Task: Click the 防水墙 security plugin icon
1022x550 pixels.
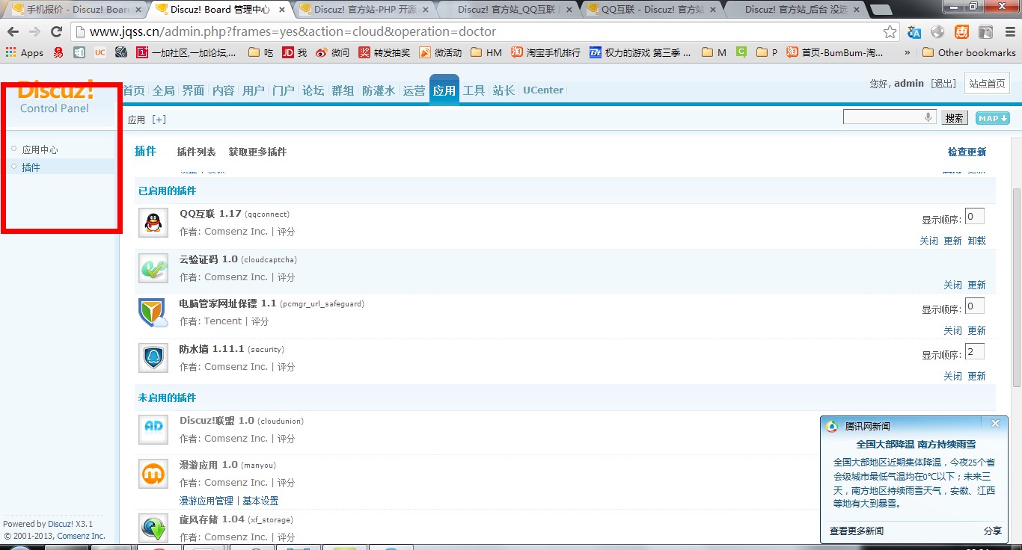Action: [x=153, y=358]
